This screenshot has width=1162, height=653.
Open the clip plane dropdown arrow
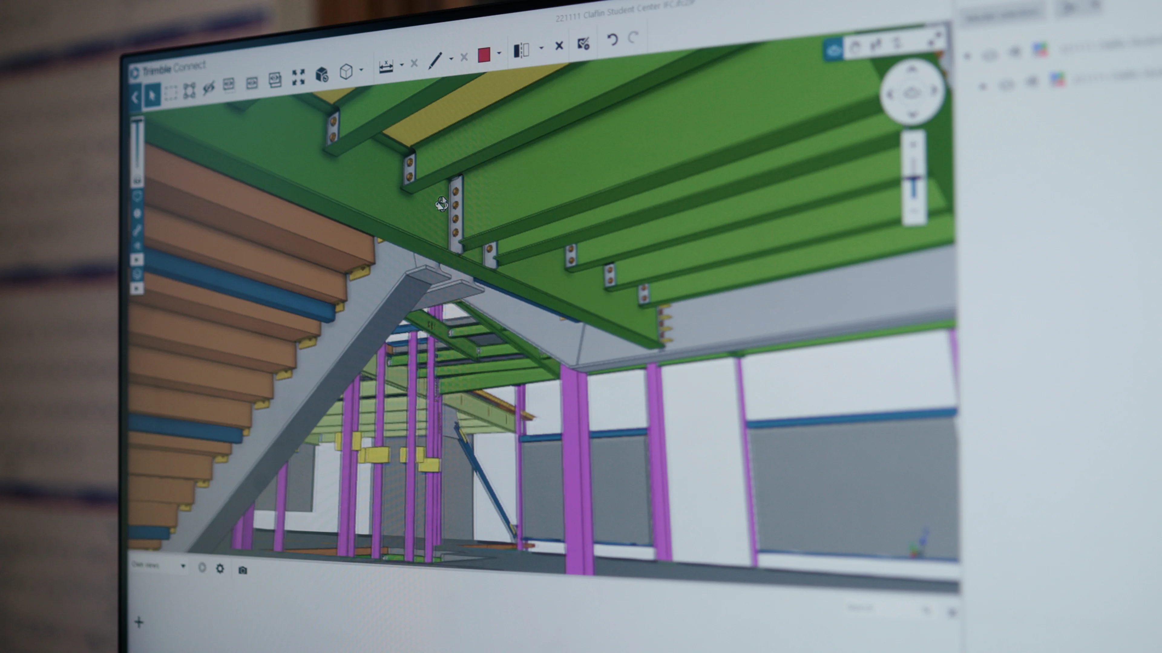point(541,47)
